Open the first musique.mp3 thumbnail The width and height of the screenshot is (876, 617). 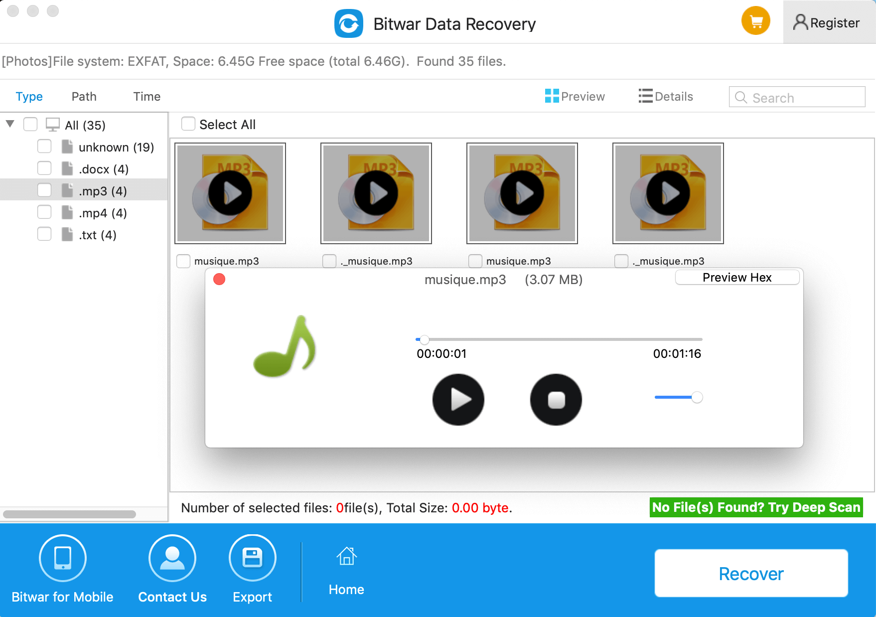click(230, 193)
